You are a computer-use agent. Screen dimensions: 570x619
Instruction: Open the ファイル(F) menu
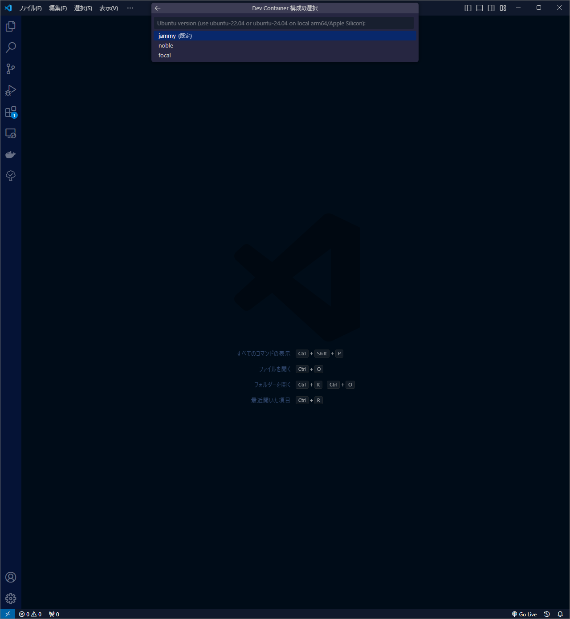(x=30, y=8)
